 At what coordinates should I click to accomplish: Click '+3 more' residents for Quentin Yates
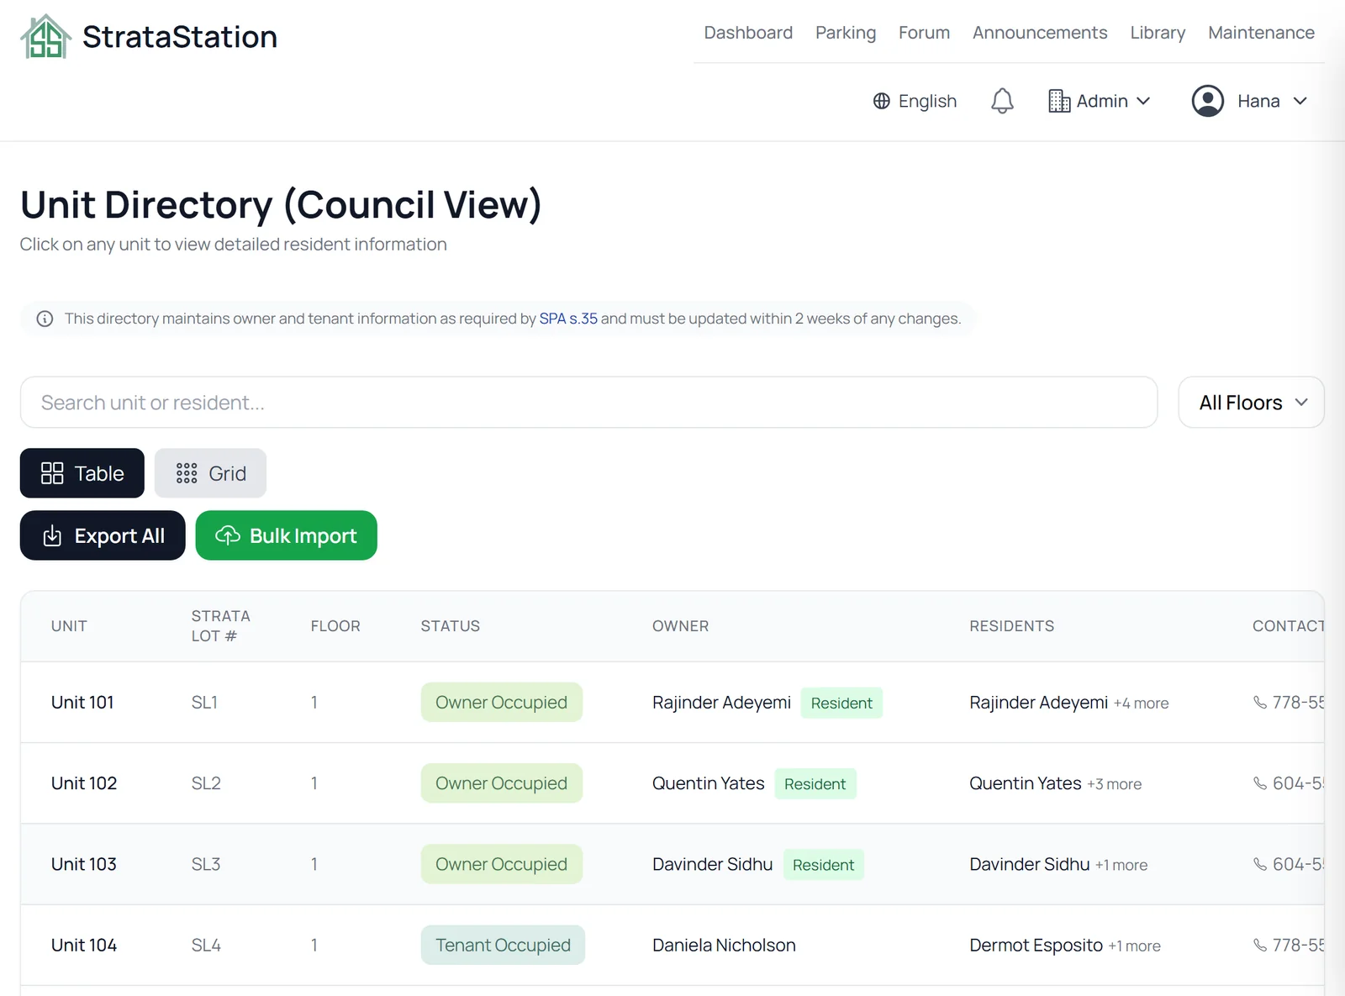[x=1114, y=784]
